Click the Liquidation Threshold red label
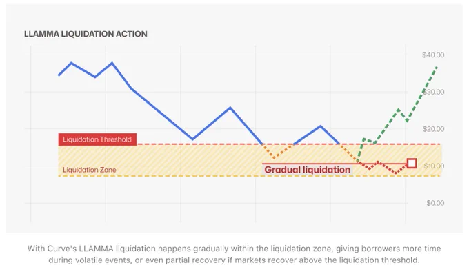Image resolution: width=469 pixels, height=272 pixels. coord(97,139)
